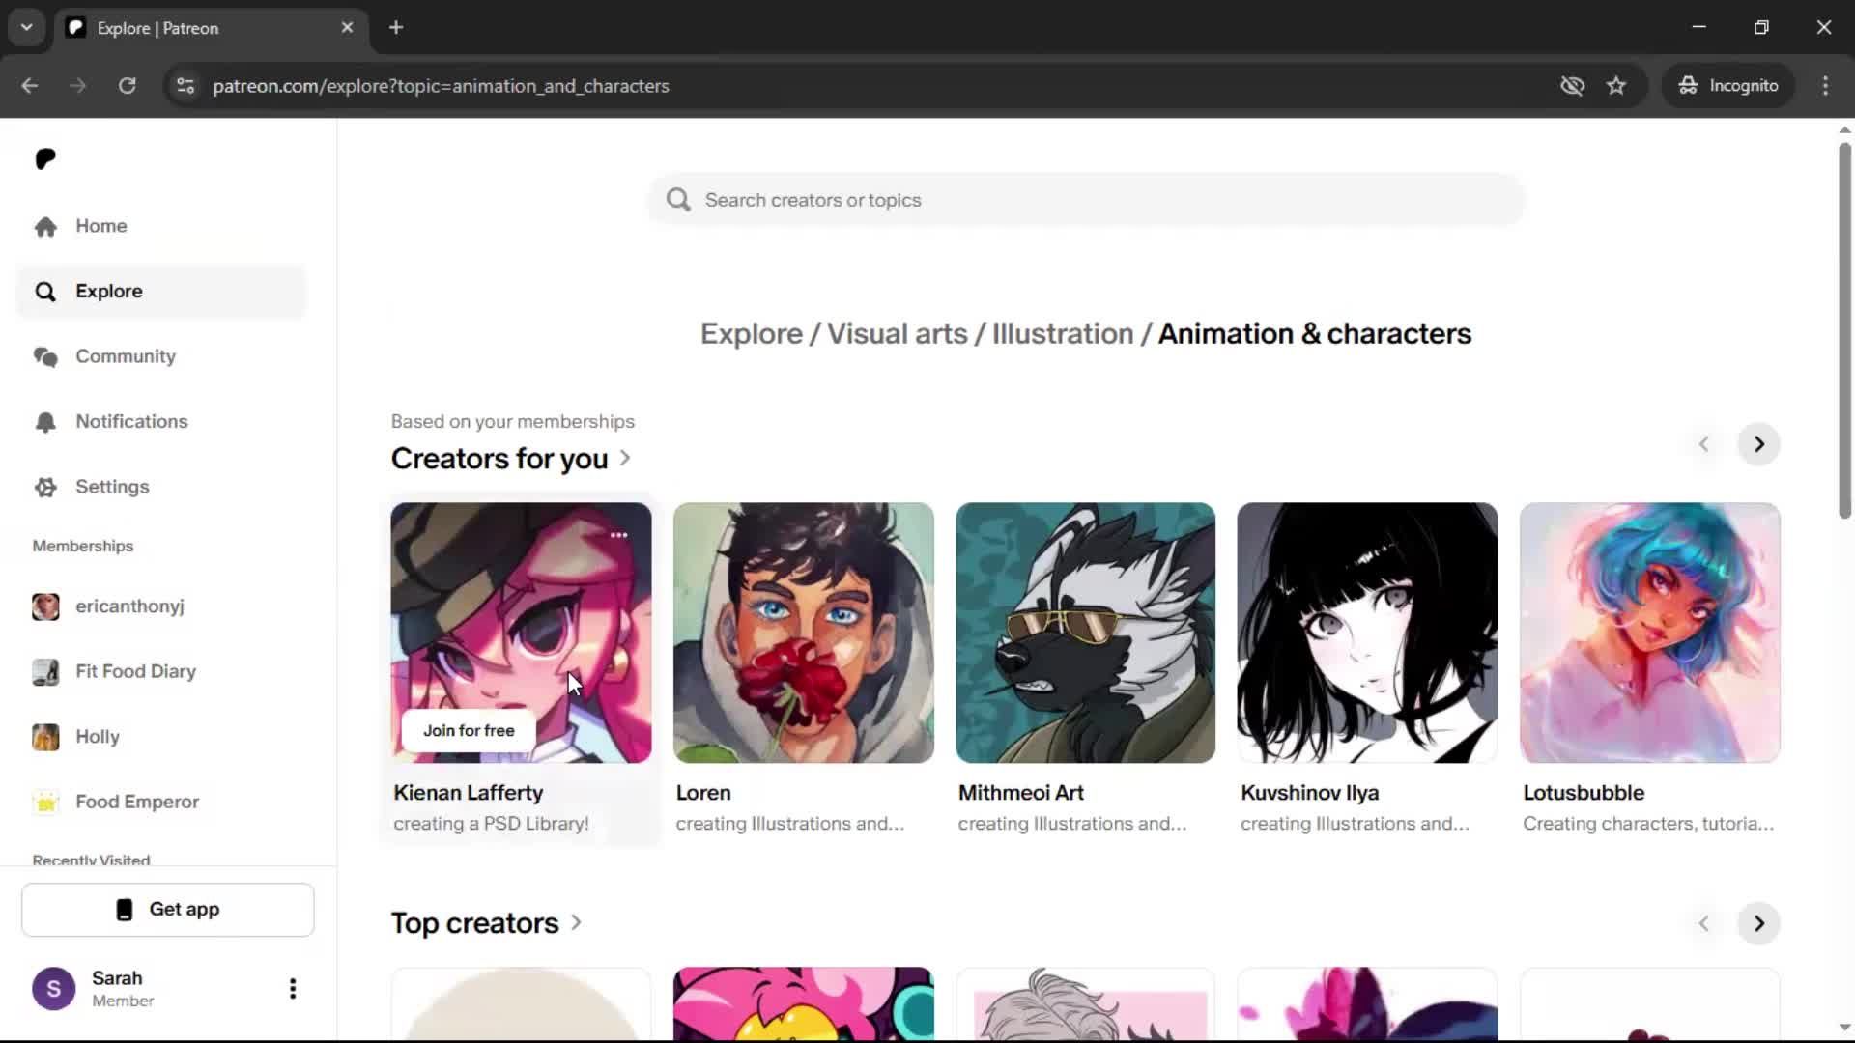Open the tab search dropdown

click(x=27, y=28)
